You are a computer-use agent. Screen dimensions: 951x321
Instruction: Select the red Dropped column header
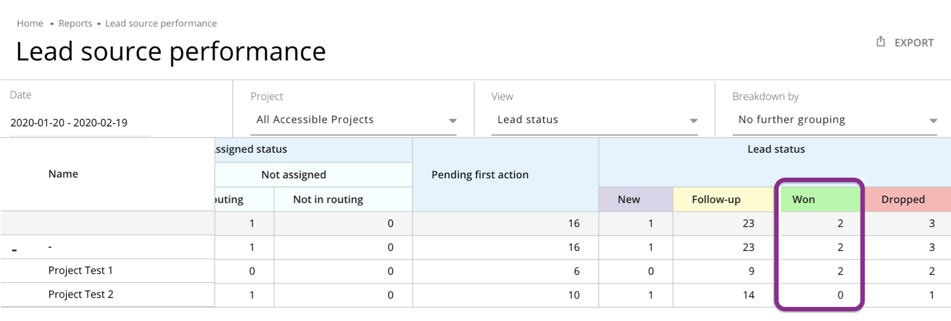pos(903,199)
